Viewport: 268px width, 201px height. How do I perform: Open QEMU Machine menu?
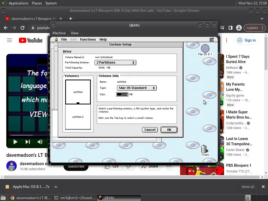click(59, 33)
